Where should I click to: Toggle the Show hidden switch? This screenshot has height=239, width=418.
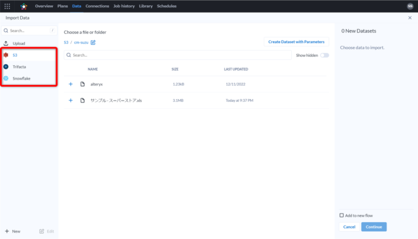point(325,55)
